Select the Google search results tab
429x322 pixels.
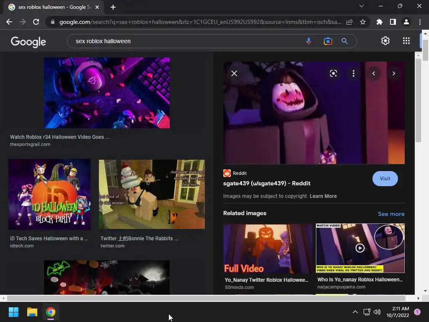tap(54, 7)
